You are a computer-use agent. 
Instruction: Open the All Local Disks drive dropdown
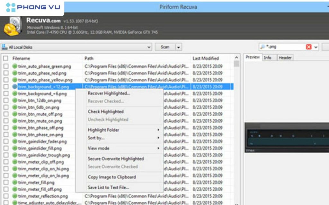(x=149, y=47)
